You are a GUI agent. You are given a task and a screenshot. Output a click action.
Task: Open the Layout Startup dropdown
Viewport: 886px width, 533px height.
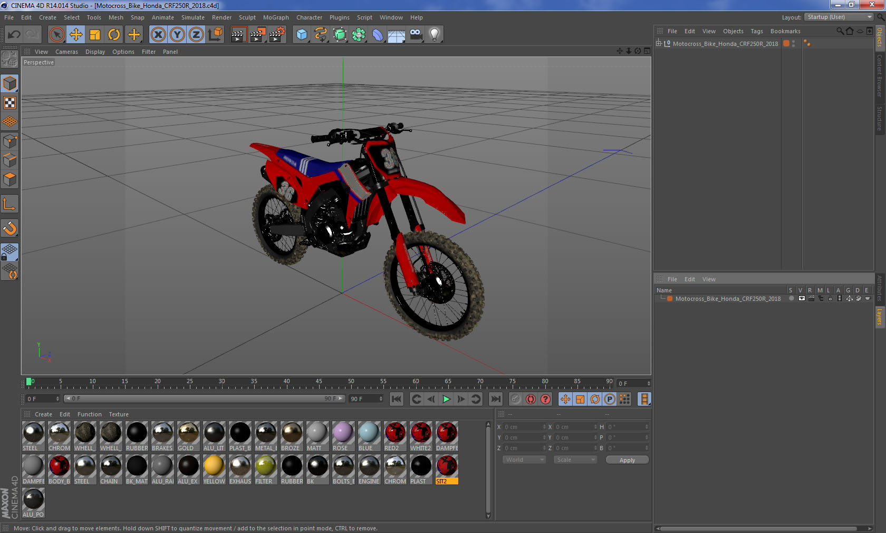tap(839, 17)
